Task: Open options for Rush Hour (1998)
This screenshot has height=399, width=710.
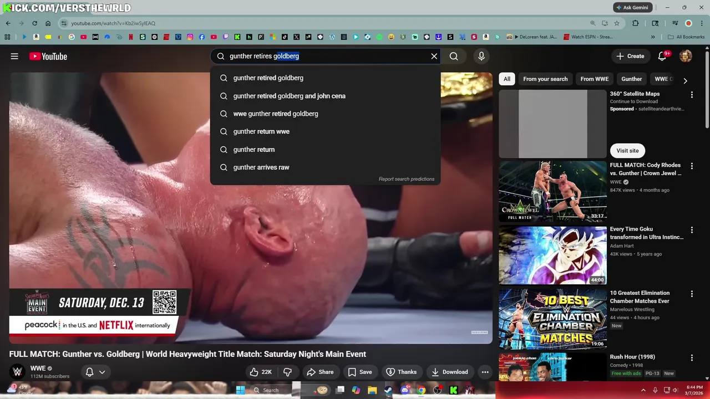Action: (x=692, y=358)
